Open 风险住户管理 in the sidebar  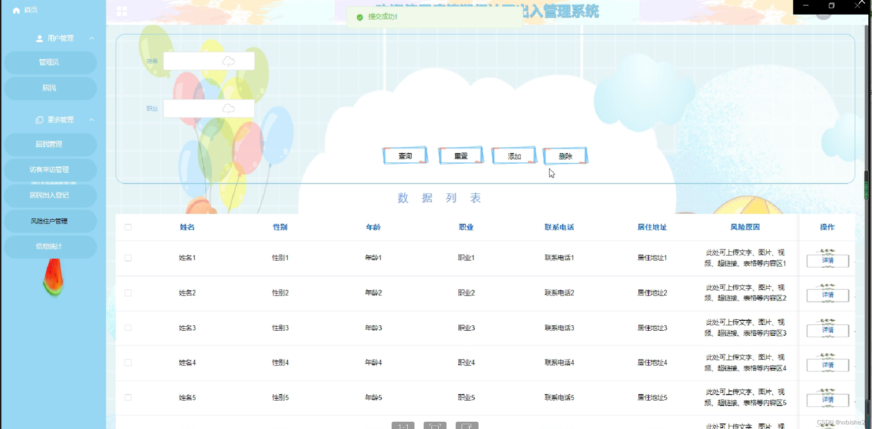click(x=50, y=221)
